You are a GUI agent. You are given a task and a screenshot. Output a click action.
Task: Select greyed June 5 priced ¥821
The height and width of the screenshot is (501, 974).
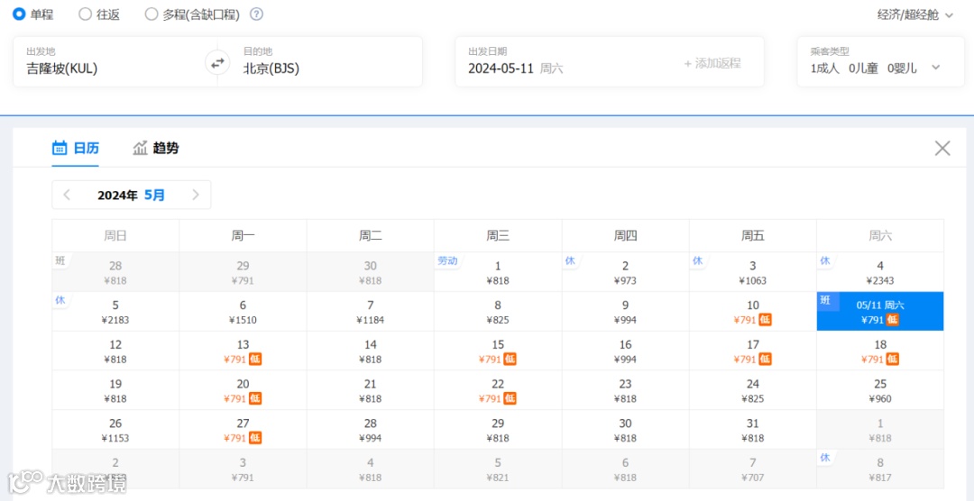(x=498, y=469)
